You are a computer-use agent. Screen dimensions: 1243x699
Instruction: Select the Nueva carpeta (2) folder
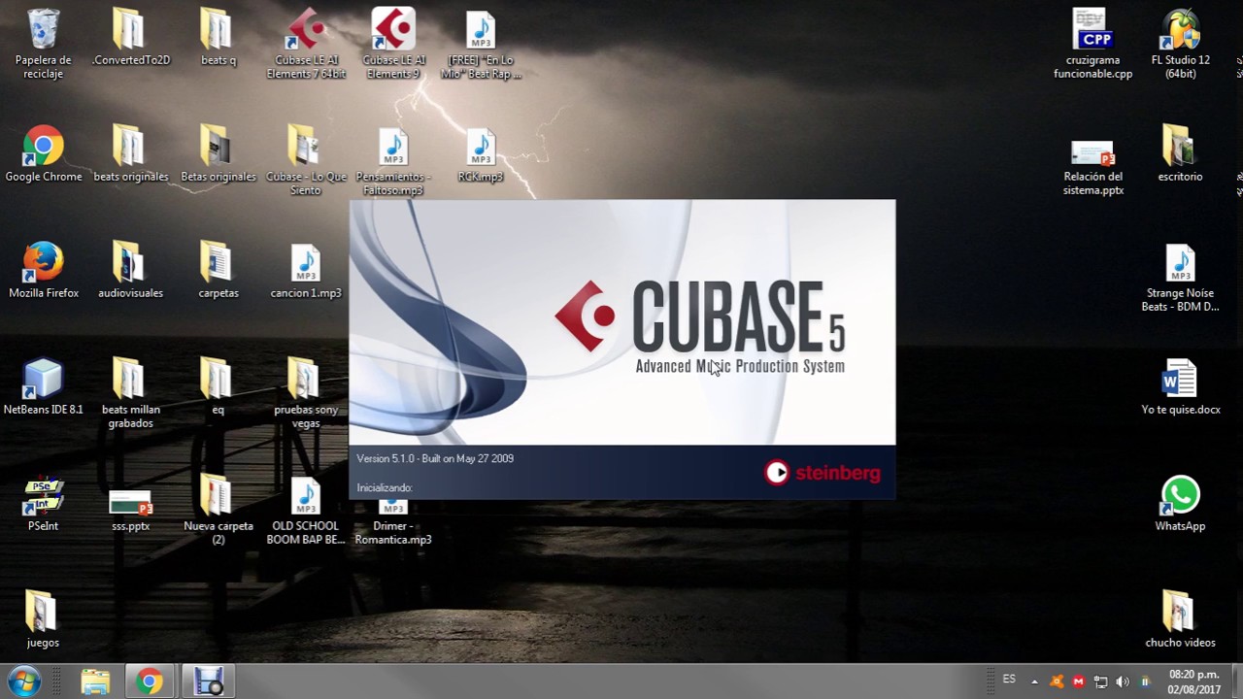tap(218, 511)
